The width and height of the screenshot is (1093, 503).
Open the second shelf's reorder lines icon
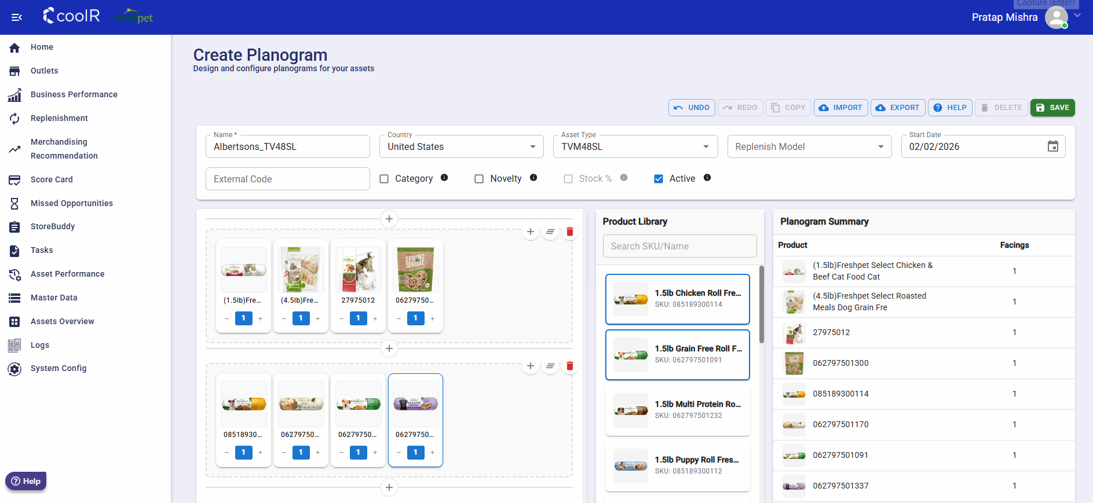(x=550, y=366)
